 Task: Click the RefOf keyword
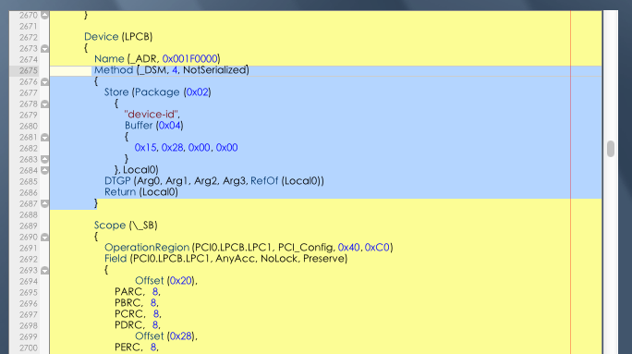[x=264, y=181]
